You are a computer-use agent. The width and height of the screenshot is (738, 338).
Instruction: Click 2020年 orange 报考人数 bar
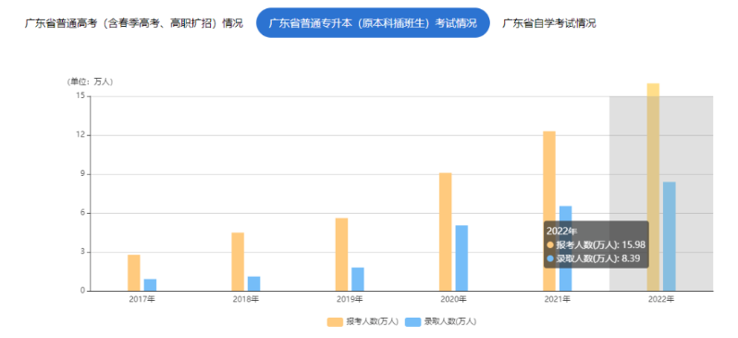coord(445,232)
